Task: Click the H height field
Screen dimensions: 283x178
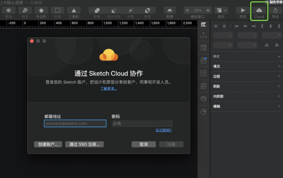Action: coord(247,45)
